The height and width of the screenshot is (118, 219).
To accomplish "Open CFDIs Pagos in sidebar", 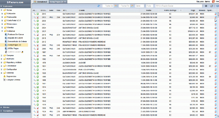I will (x=13, y=48).
